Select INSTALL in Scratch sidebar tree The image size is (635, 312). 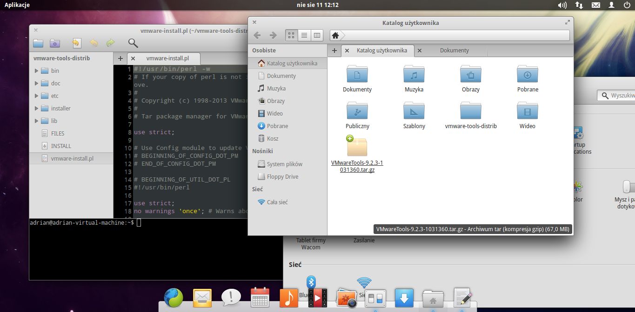(71, 146)
